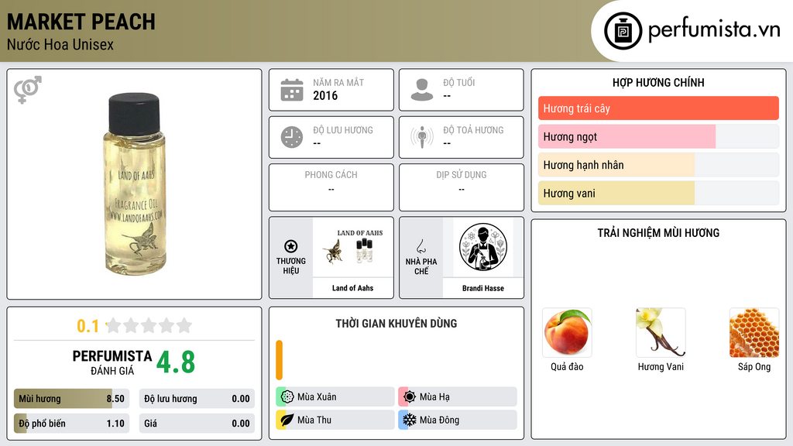Click the yellow 0.1 user rating
This screenshot has height=446, width=793.
coord(88,326)
